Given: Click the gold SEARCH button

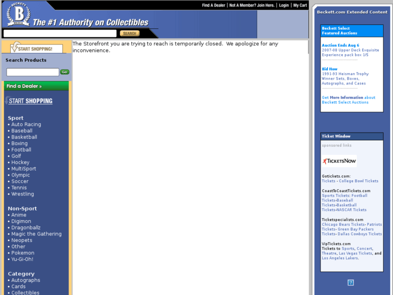Looking at the screenshot, I should 130,34.
